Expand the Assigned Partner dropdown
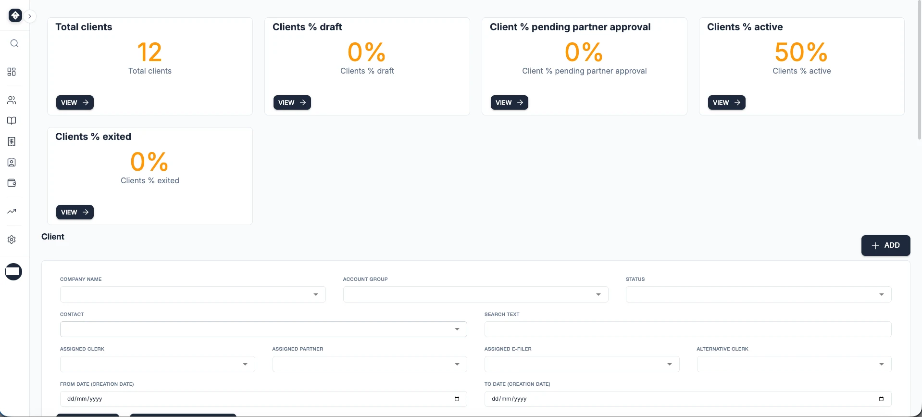922x417 pixels. (x=369, y=364)
